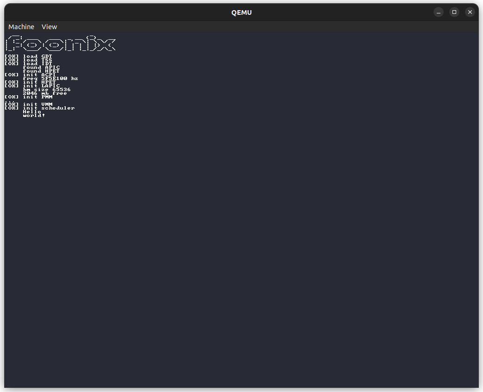Click the Foonix ASCII art logo
483x392 pixels.
point(60,43)
